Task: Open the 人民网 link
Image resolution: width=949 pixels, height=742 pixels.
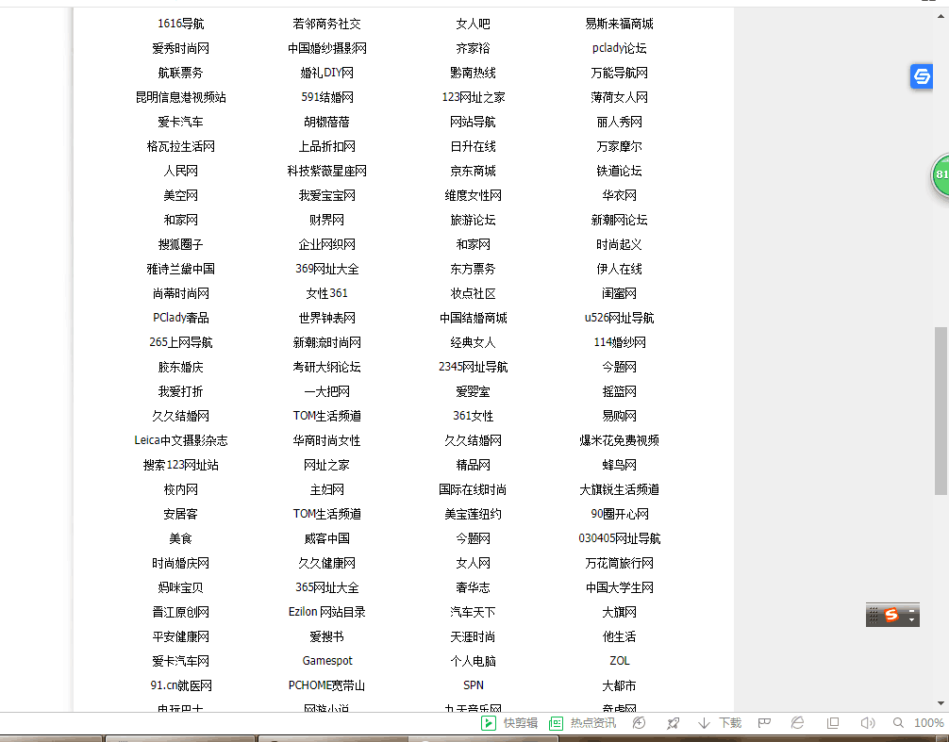Action: click(x=180, y=172)
